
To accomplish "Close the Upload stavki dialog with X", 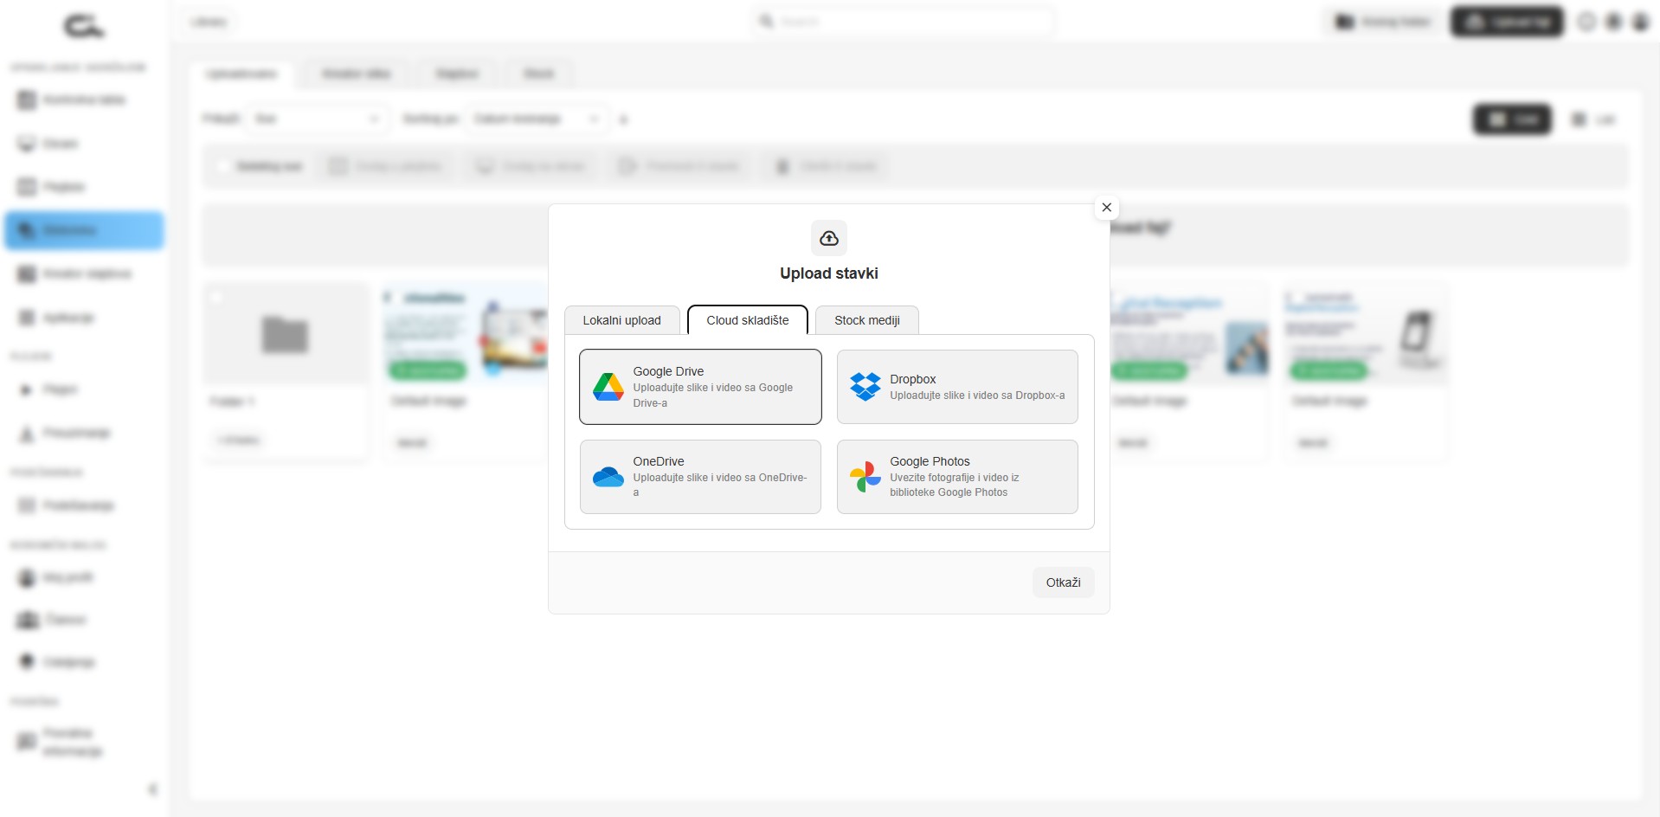I will pos(1106,208).
